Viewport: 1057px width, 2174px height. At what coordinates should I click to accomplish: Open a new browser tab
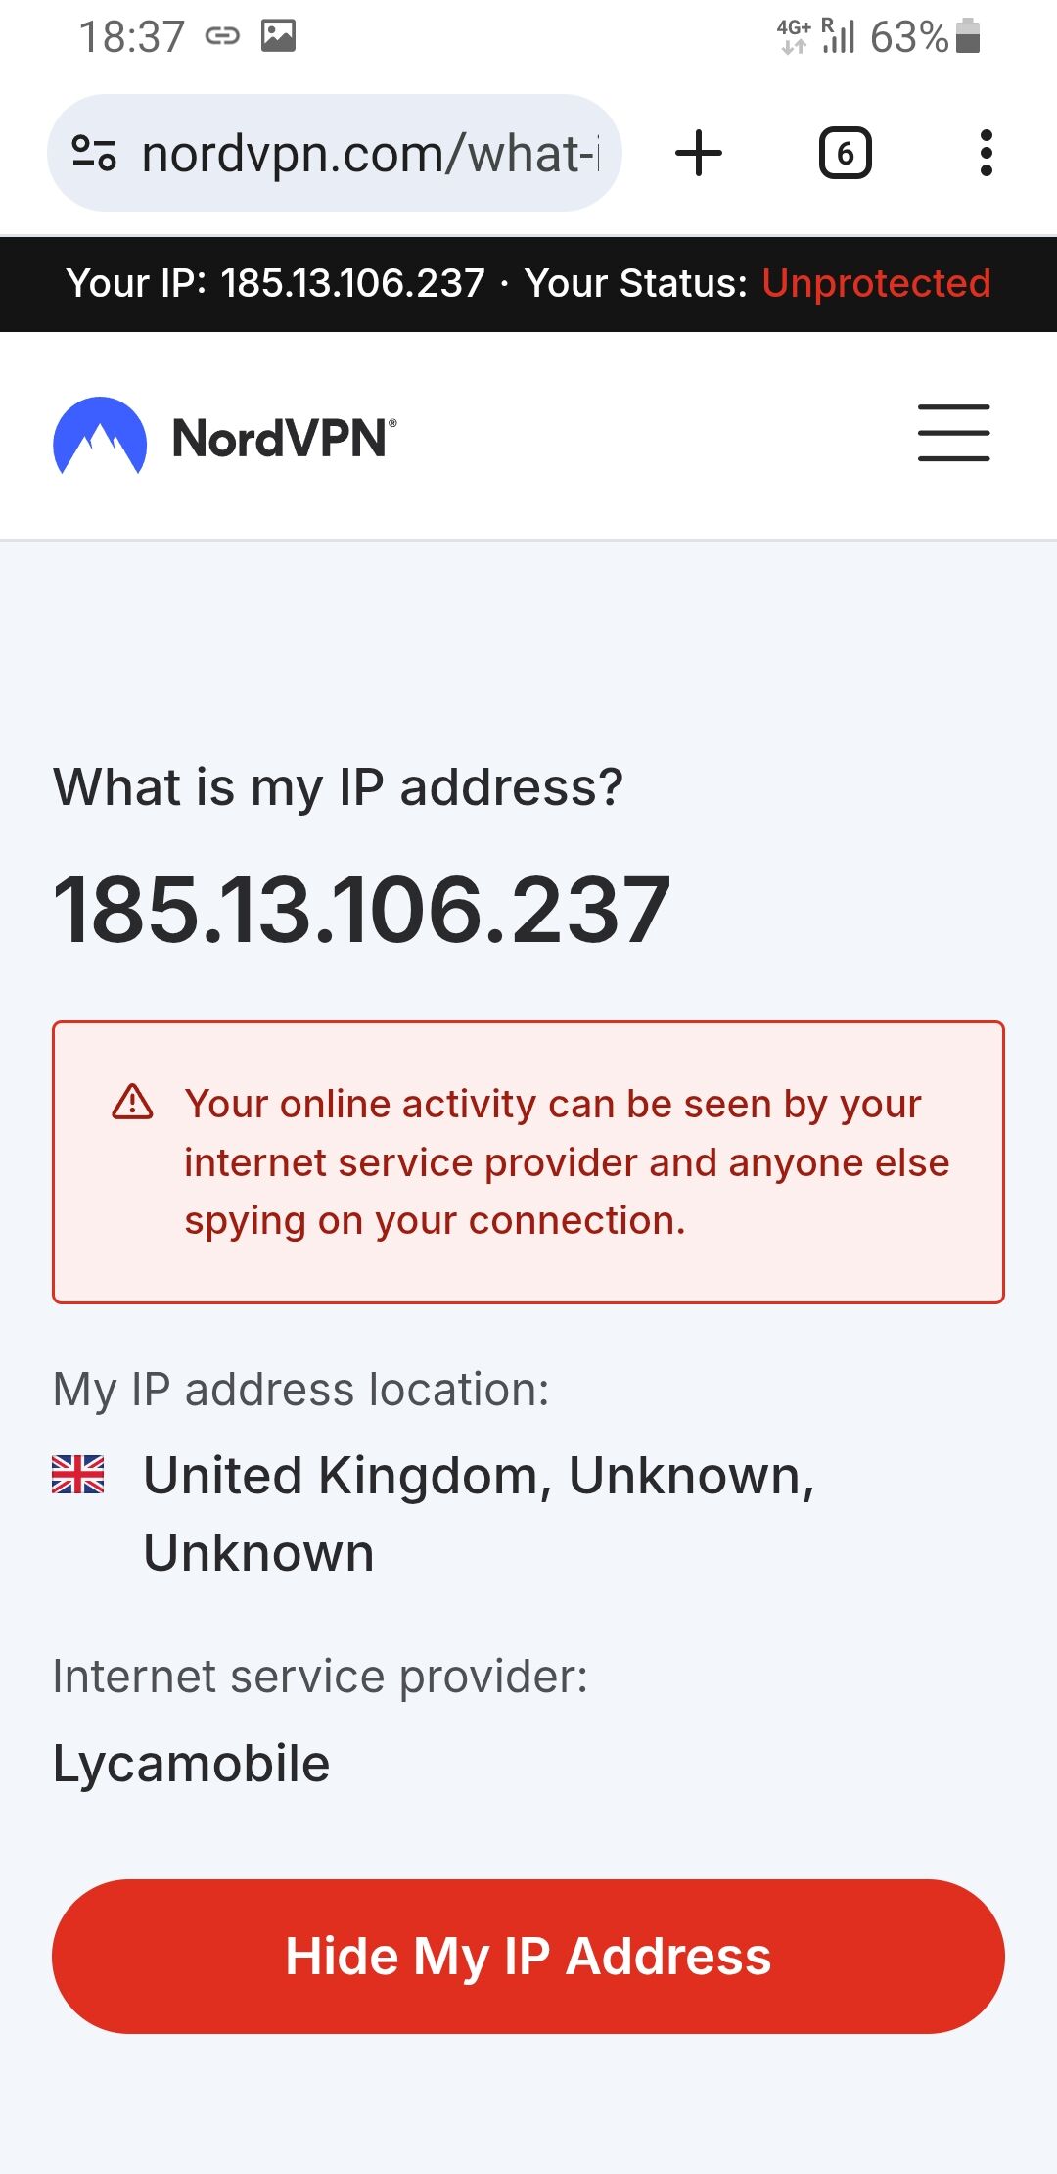pyautogui.click(x=699, y=154)
